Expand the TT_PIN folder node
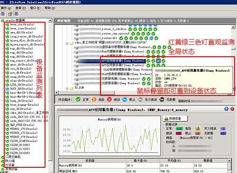This screenshot has width=237, height=173. click(67, 88)
